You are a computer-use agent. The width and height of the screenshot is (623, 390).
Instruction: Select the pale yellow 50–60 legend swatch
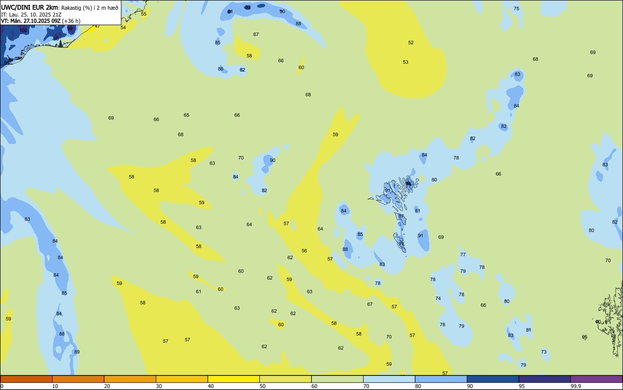tap(285, 379)
